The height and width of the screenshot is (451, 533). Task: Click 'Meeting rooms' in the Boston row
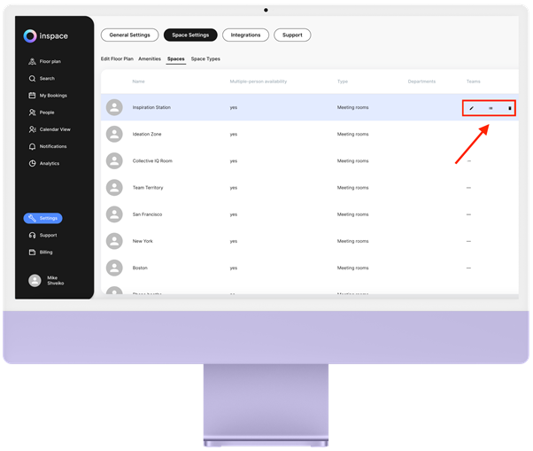tap(353, 268)
